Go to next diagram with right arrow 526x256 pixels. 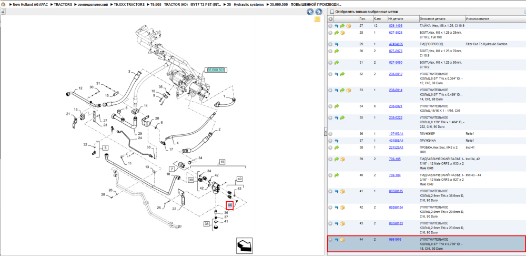tap(318, 12)
